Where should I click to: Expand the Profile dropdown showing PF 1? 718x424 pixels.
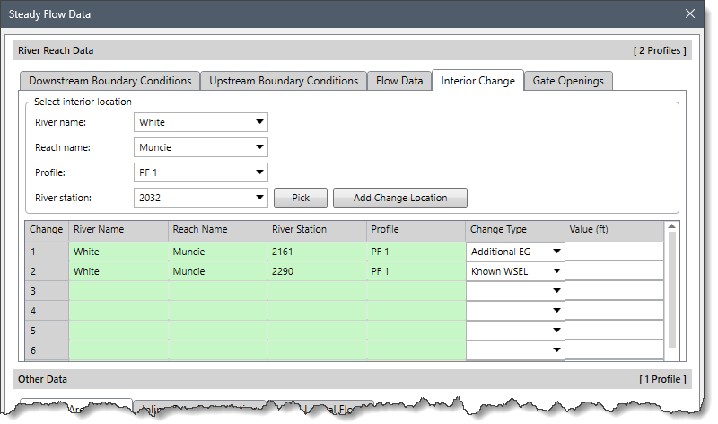click(201, 172)
